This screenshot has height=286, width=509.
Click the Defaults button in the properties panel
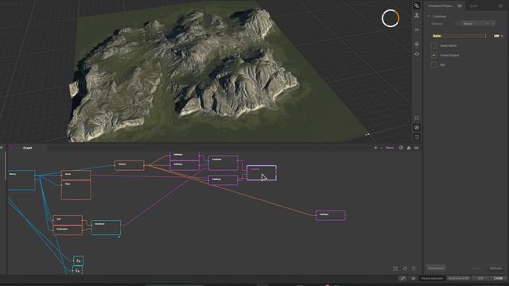tap(496, 269)
